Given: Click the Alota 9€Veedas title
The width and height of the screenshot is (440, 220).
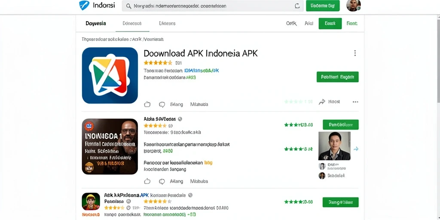Looking at the screenshot, I should click(160, 119).
